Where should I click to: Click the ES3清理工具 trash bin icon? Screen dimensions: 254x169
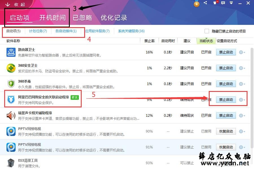11,163
